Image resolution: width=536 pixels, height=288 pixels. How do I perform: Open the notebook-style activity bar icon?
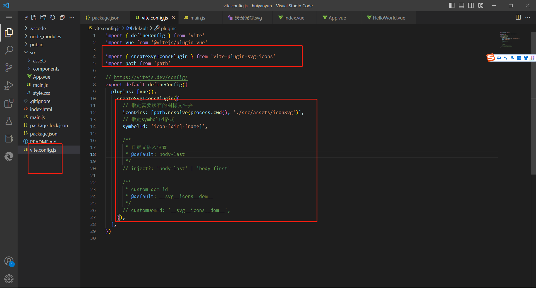coord(9,139)
